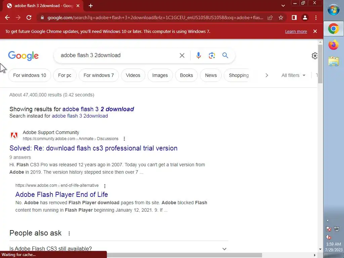Show hidden tray icons arrow
Viewport: 344px width, 258px height.
click(x=328, y=220)
